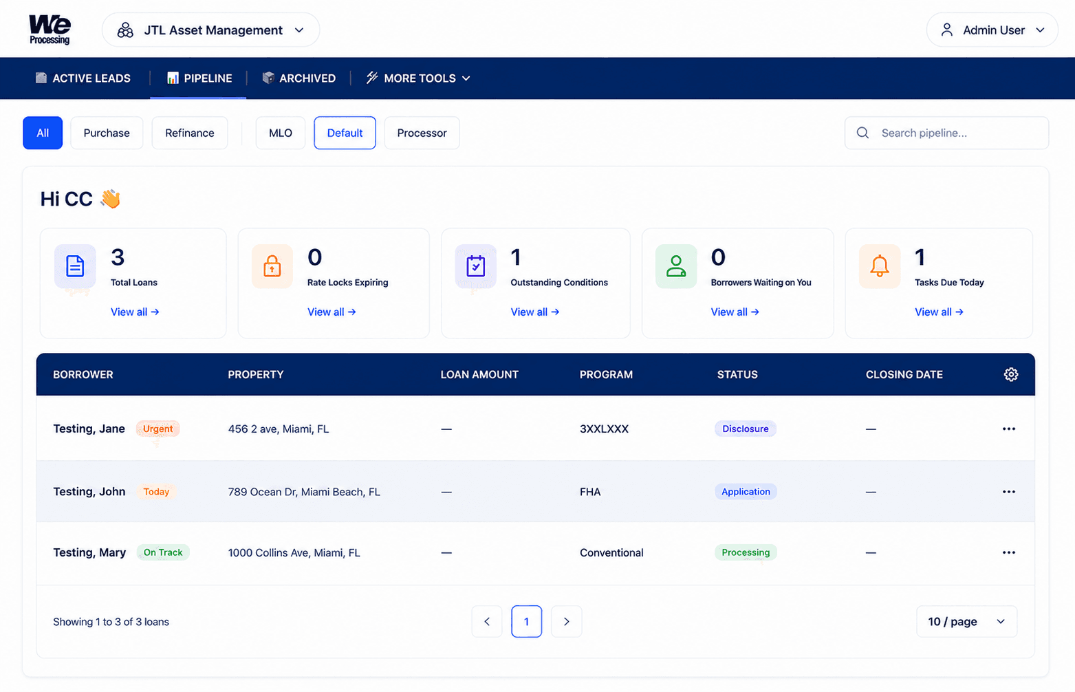This screenshot has width=1075, height=692.
Task: Open the 10 / page dropdown
Action: [x=966, y=622]
